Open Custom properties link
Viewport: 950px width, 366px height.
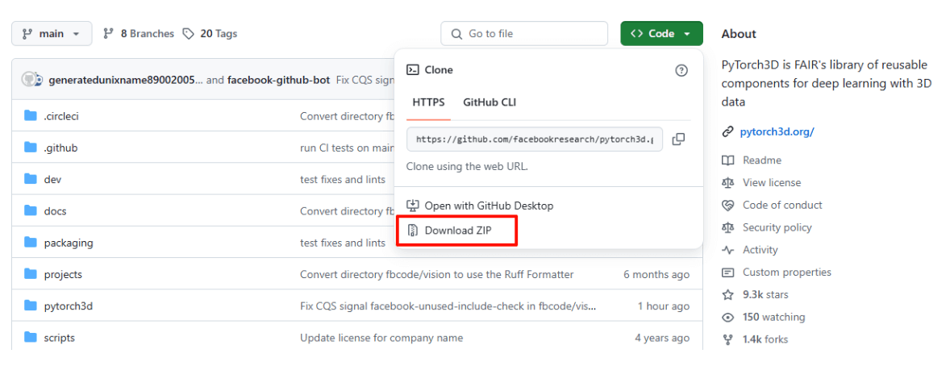(x=787, y=272)
